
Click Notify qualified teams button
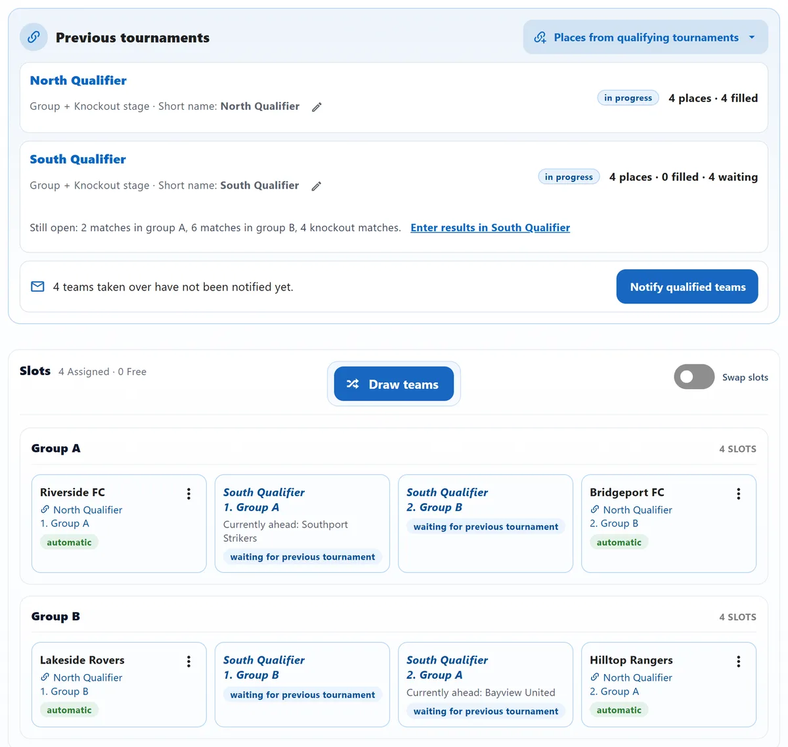[x=688, y=286]
